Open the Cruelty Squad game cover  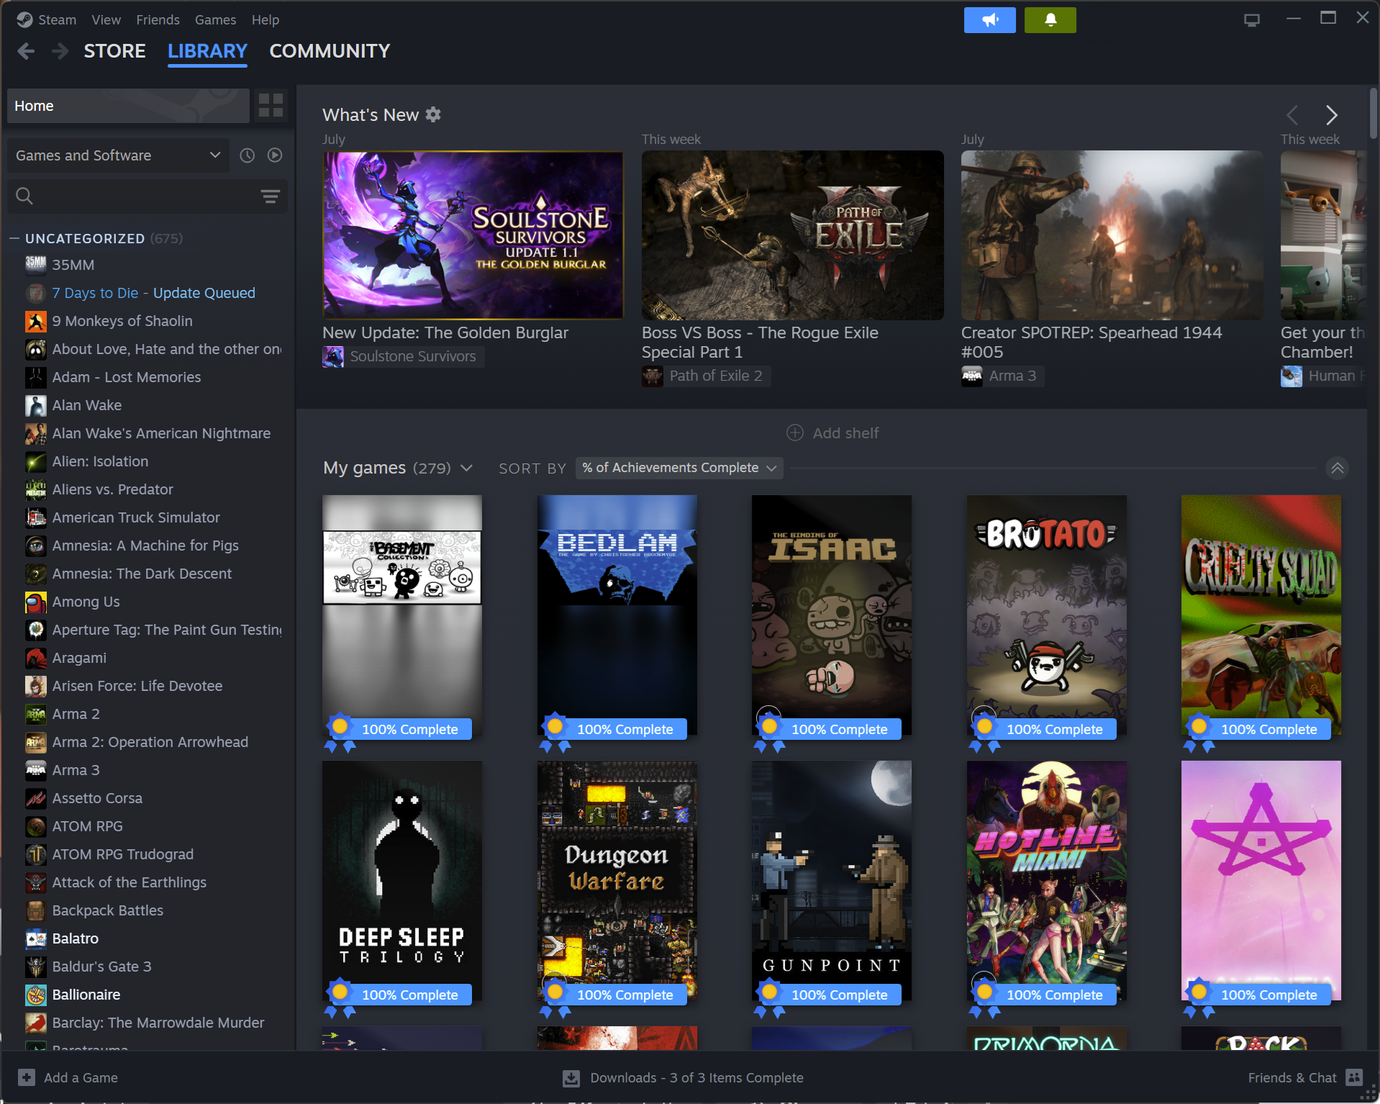(1261, 616)
